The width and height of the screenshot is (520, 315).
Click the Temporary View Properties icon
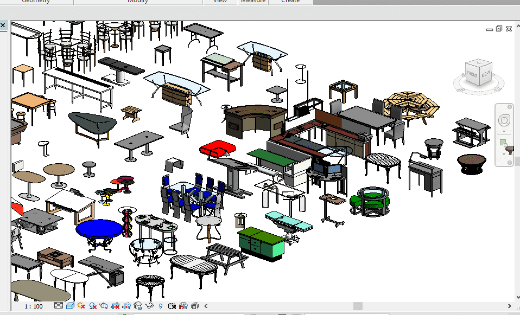[x=172, y=306]
